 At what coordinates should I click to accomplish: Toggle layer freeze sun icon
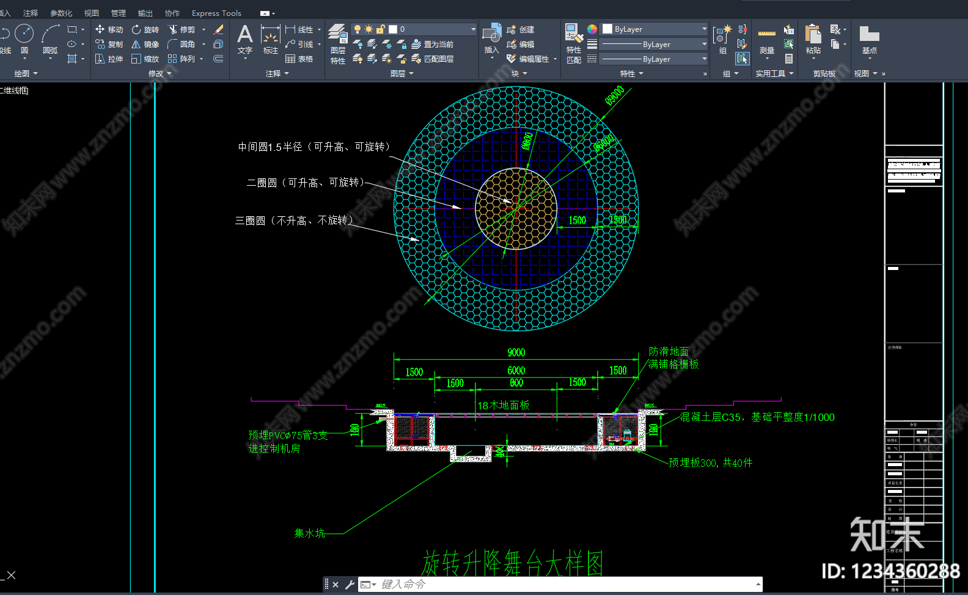click(369, 29)
